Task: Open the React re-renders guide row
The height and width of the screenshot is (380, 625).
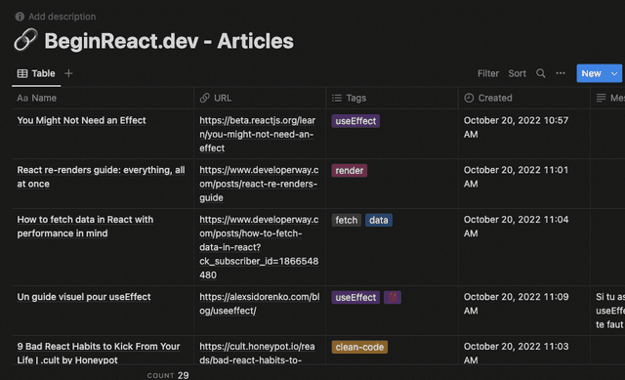Action: pos(101,177)
